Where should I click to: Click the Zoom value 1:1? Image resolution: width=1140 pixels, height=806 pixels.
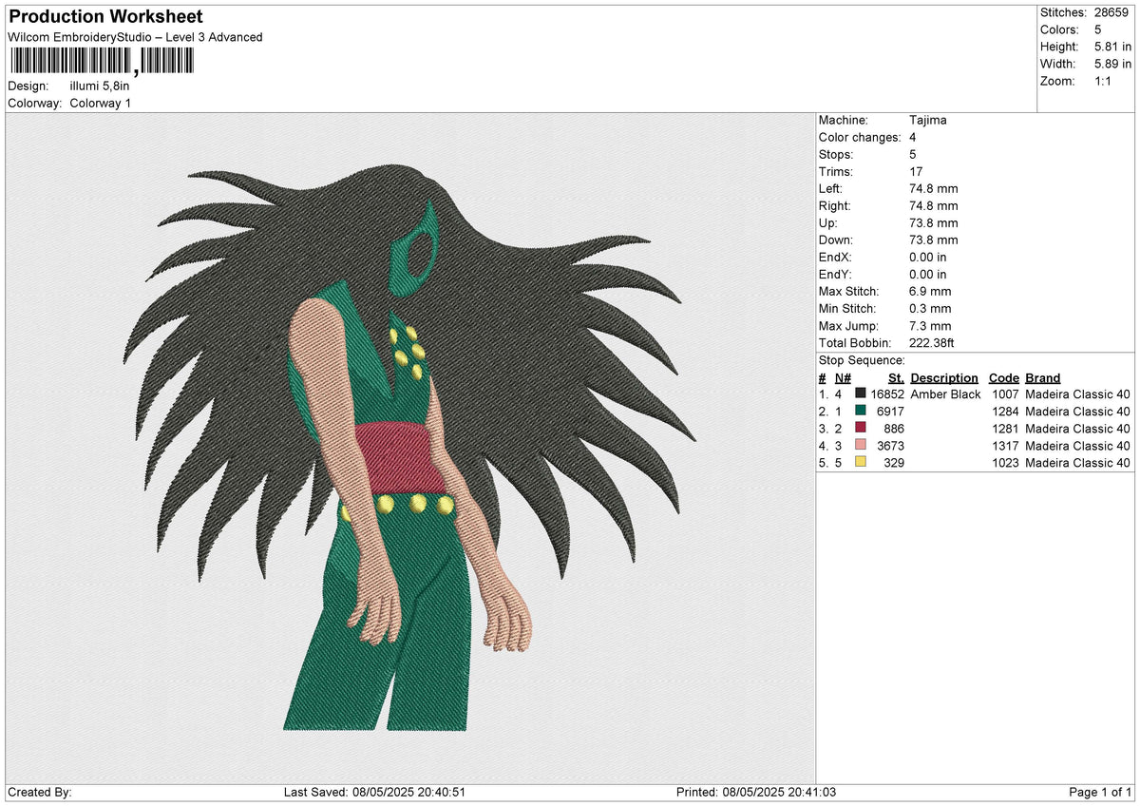(x=1105, y=81)
